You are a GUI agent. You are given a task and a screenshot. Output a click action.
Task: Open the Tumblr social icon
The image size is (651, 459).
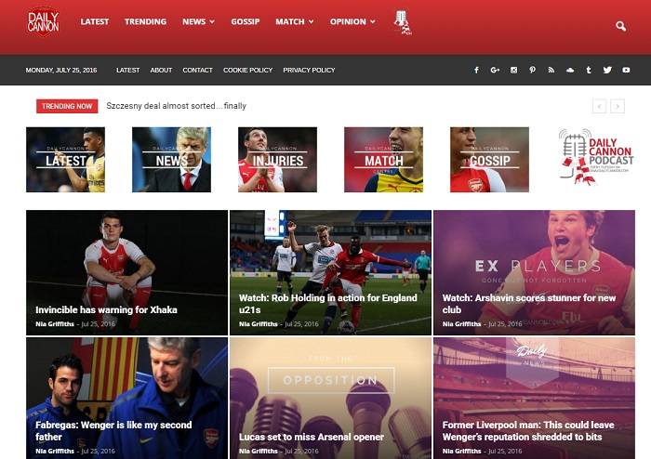click(589, 70)
